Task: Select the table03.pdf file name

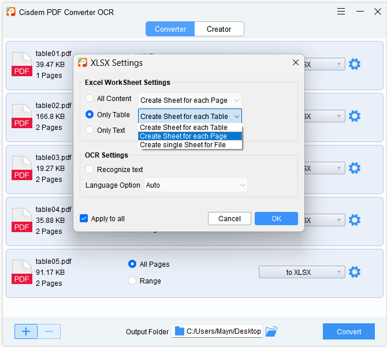Action: (53, 158)
